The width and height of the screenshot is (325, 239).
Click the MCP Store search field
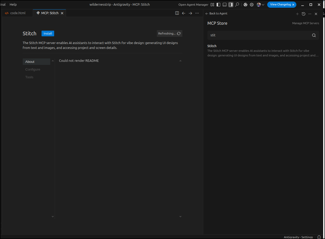tap(259, 35)
